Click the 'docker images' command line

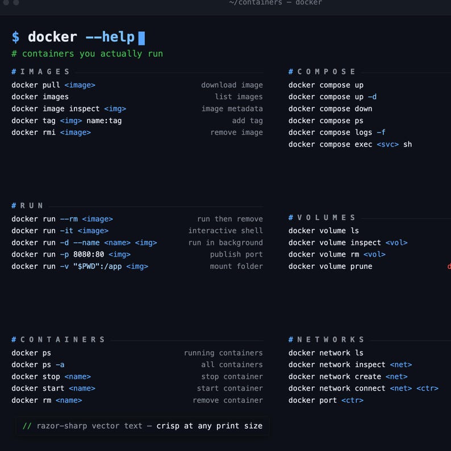coord(40,97)
